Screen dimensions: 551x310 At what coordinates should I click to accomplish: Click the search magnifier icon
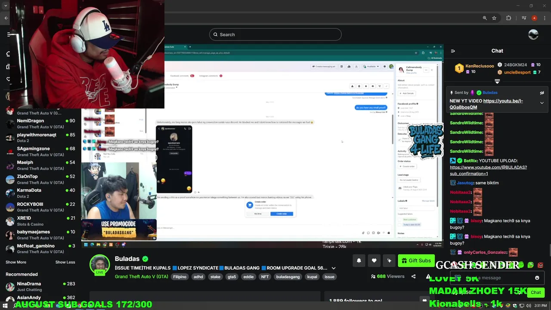pos(215,34)
